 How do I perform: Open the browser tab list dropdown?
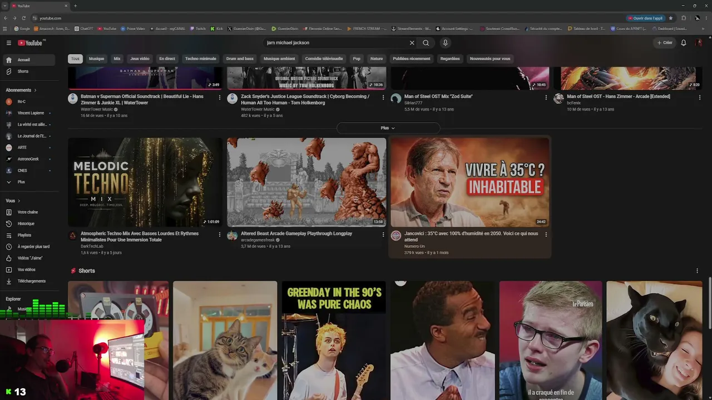pos(5,6)
